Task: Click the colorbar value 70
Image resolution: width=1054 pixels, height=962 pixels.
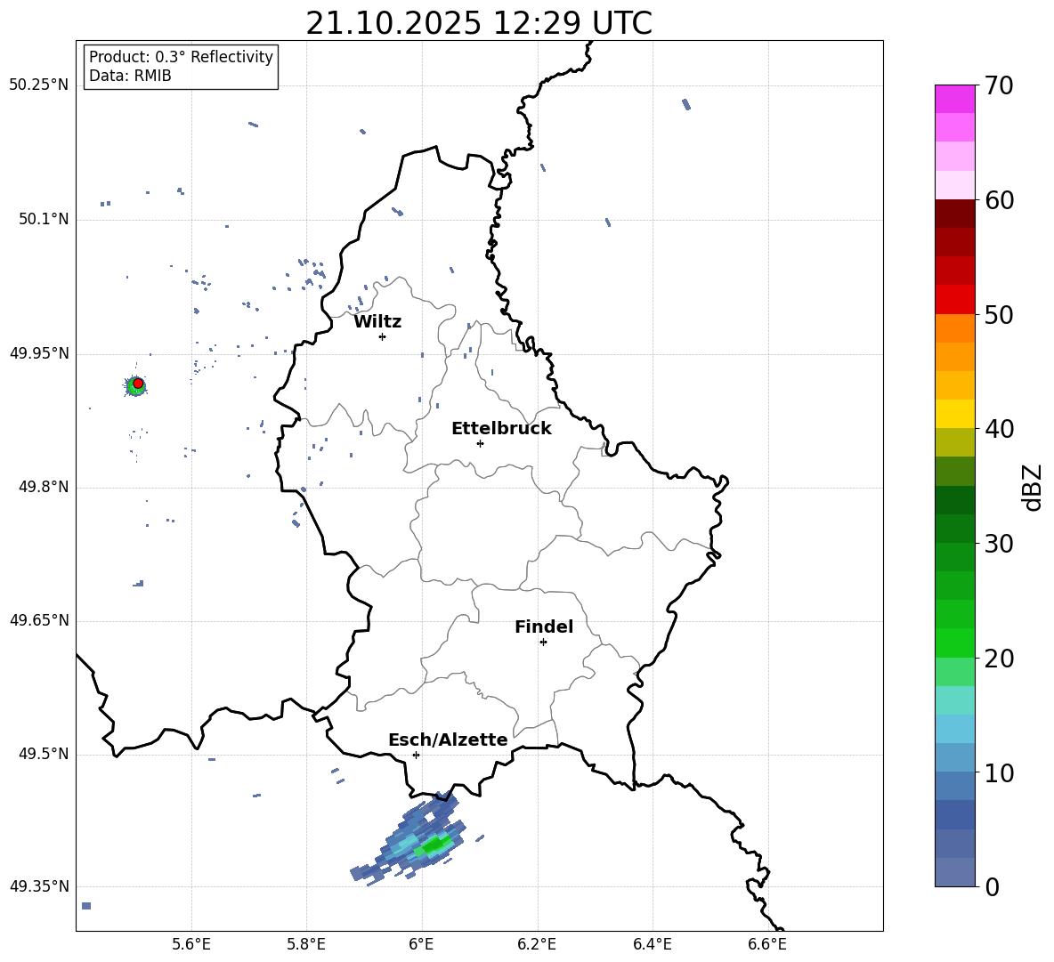Action: [x=999, y=86]
